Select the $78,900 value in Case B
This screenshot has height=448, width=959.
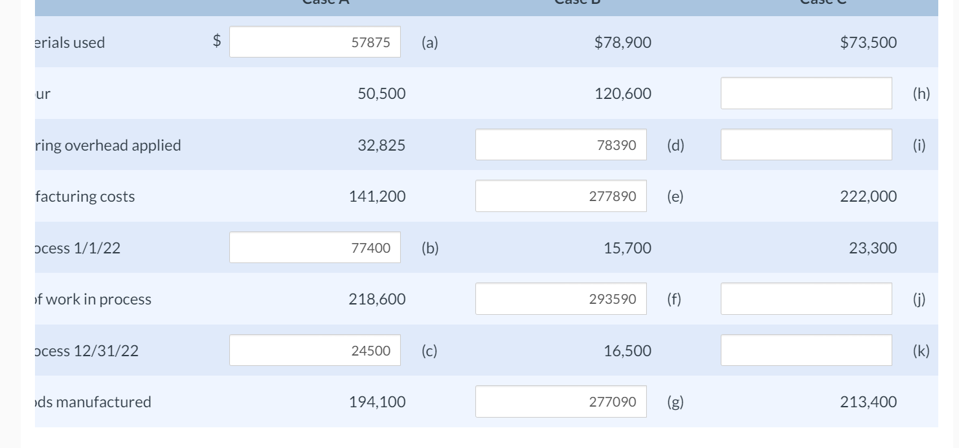(623, 42)
